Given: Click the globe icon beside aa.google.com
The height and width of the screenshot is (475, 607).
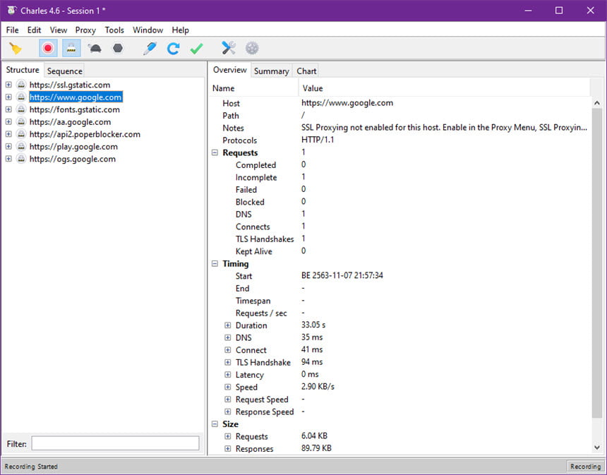Looking at the screenshot, I should 21,121.
